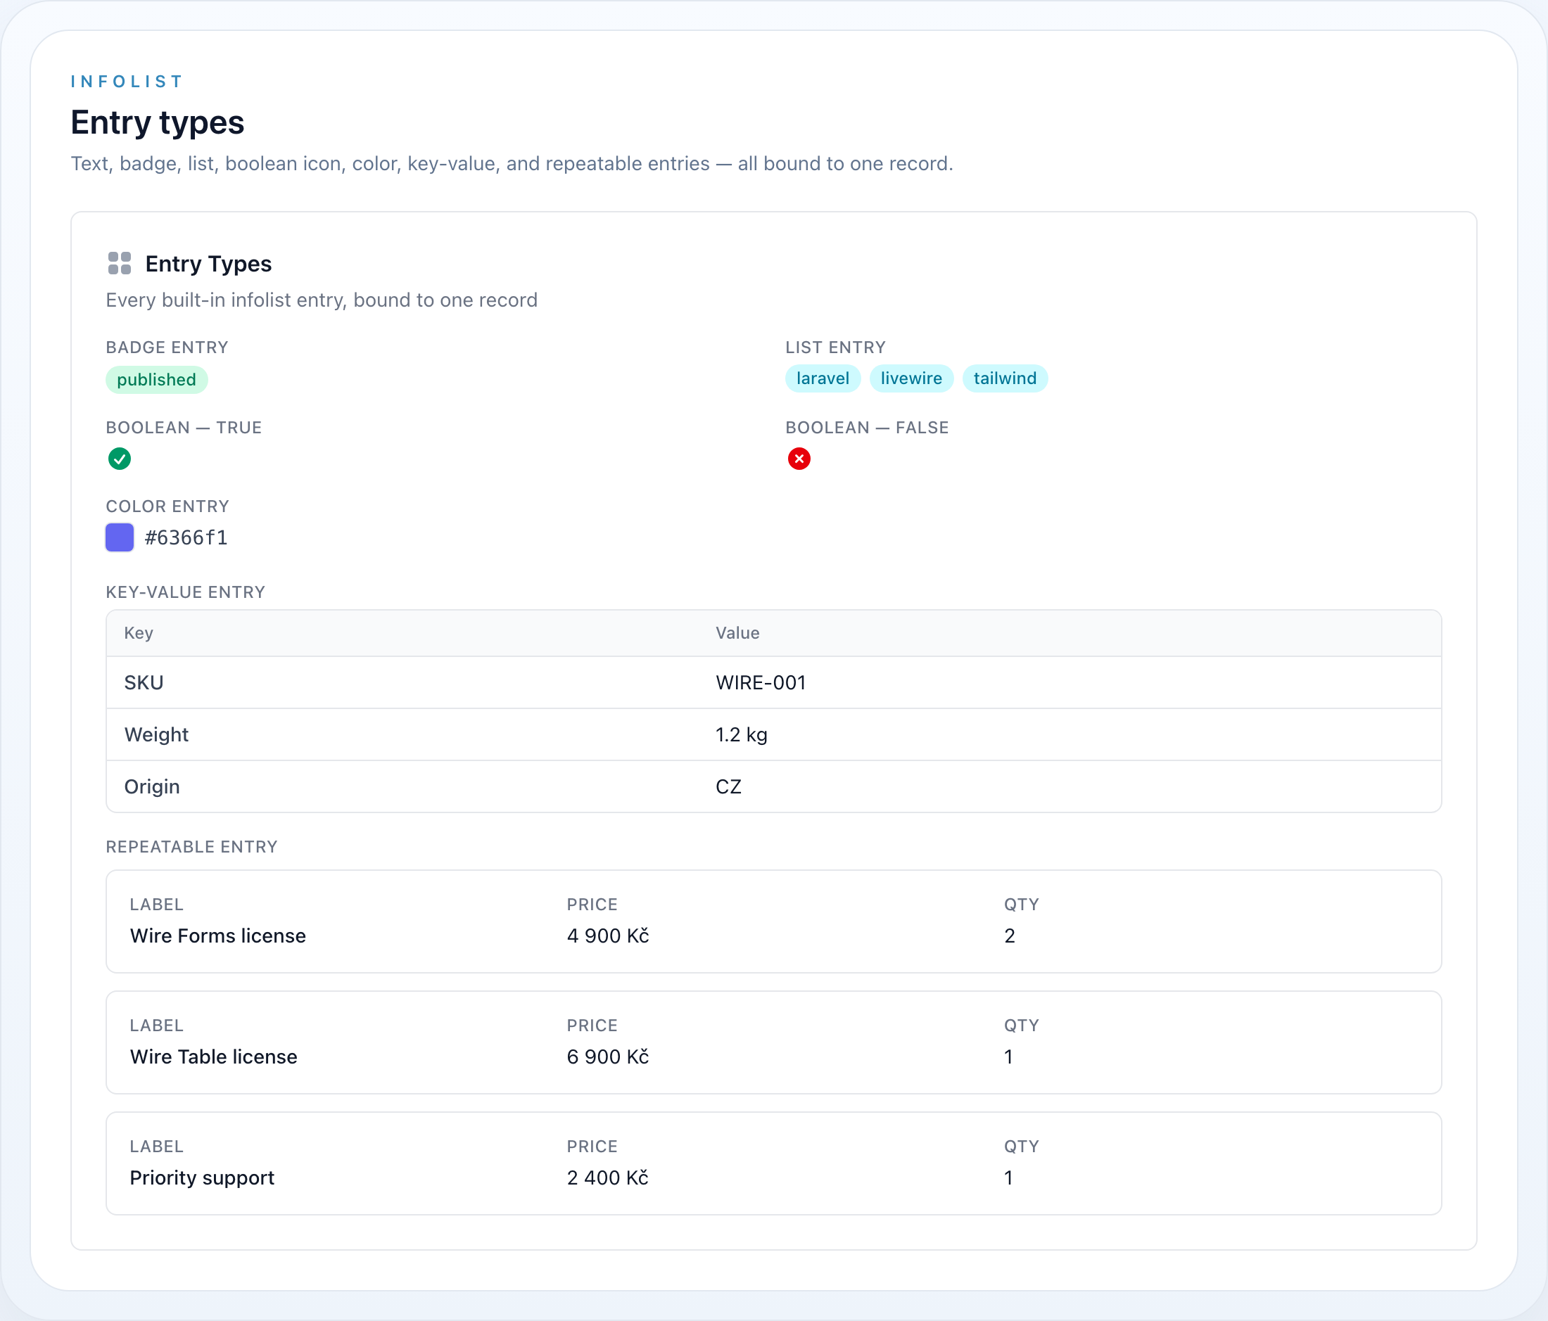Click the 6 900 Kč price
Screen dimensions: 1548x1321
608,1057
